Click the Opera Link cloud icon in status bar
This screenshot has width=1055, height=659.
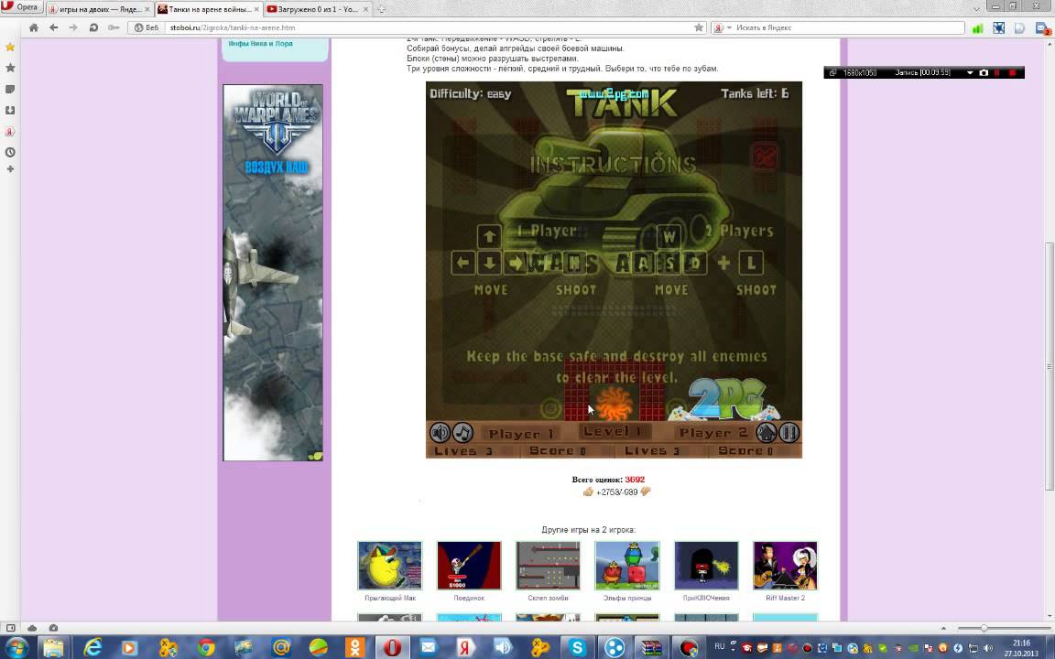[32, 628]
